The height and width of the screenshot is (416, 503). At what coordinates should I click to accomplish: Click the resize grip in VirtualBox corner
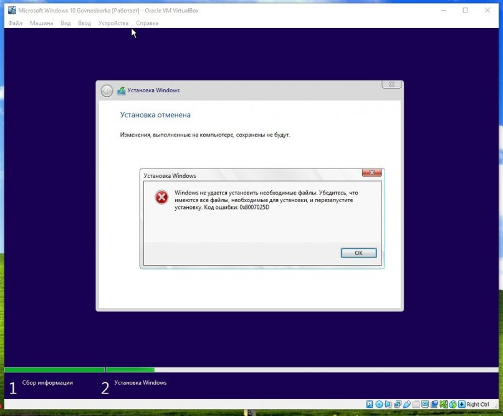(x=495, y=406)
